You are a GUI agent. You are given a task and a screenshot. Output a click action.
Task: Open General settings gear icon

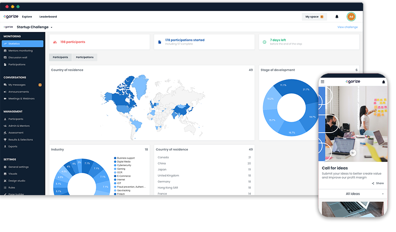tap(5, 167)
